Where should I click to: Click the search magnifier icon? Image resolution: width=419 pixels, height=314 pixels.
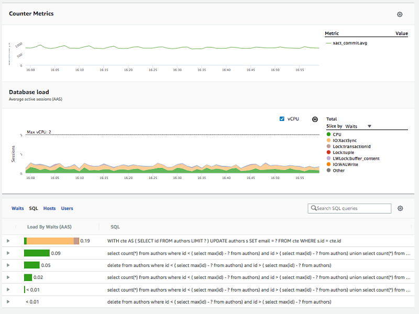pyautogui.click(x=314, y=208)
